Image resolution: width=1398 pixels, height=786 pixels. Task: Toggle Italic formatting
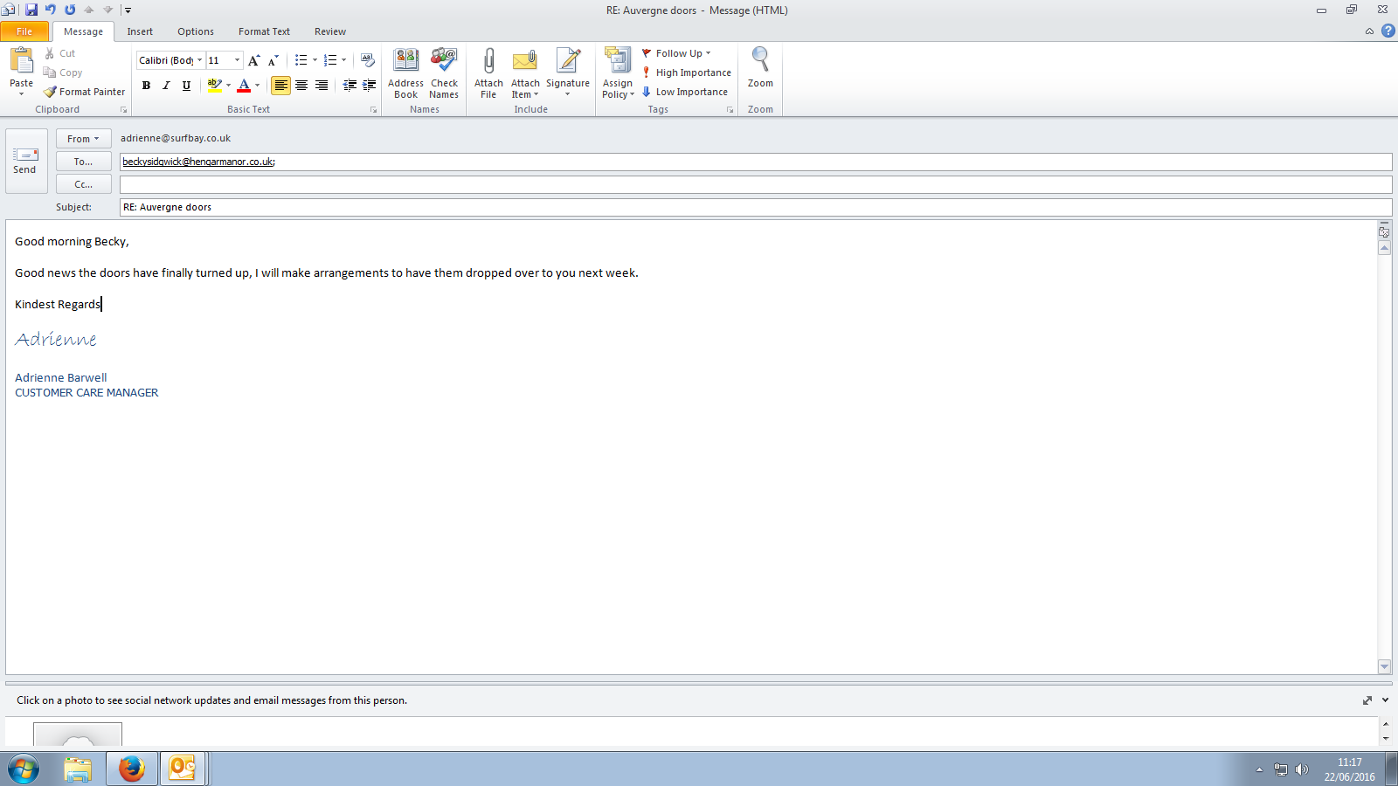166,85
